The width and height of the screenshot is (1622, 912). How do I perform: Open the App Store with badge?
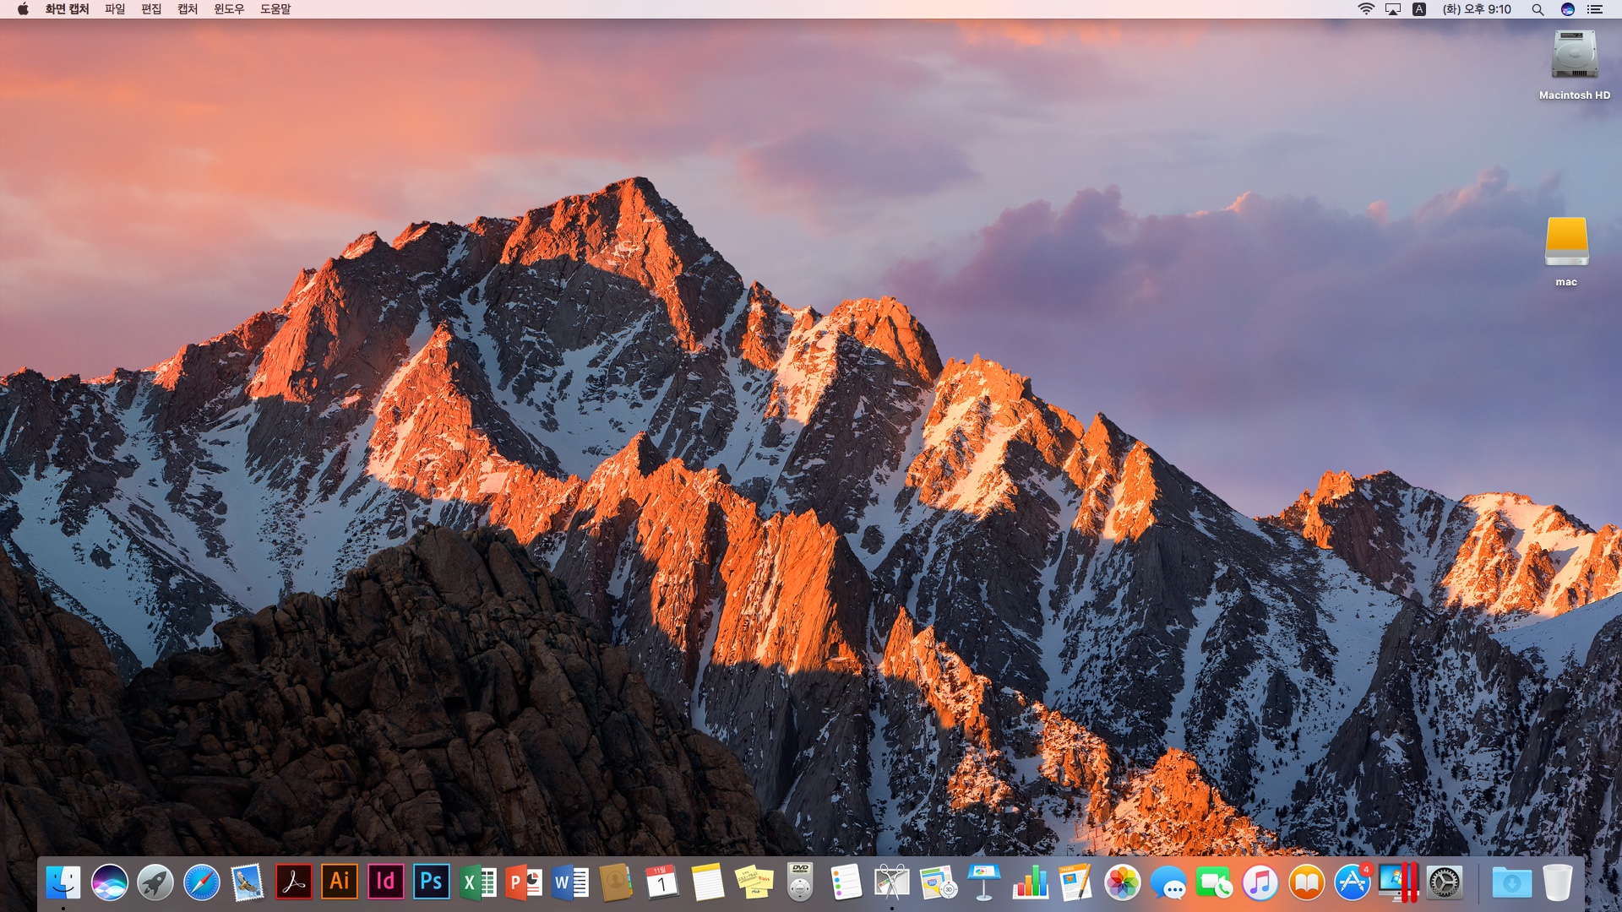click(x=1352, y=883)
